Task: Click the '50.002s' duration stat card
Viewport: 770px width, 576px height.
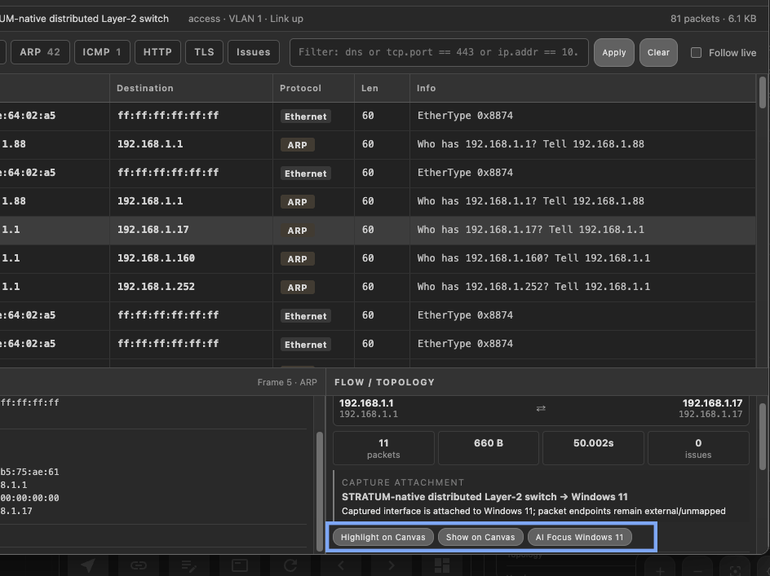Action: [x=593, y=448]
